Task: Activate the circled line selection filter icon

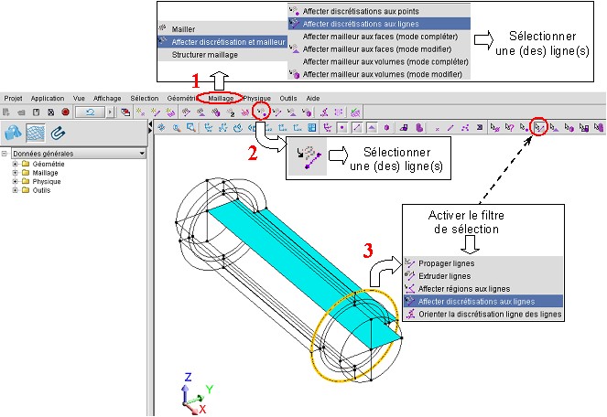Action: point(539,127)
